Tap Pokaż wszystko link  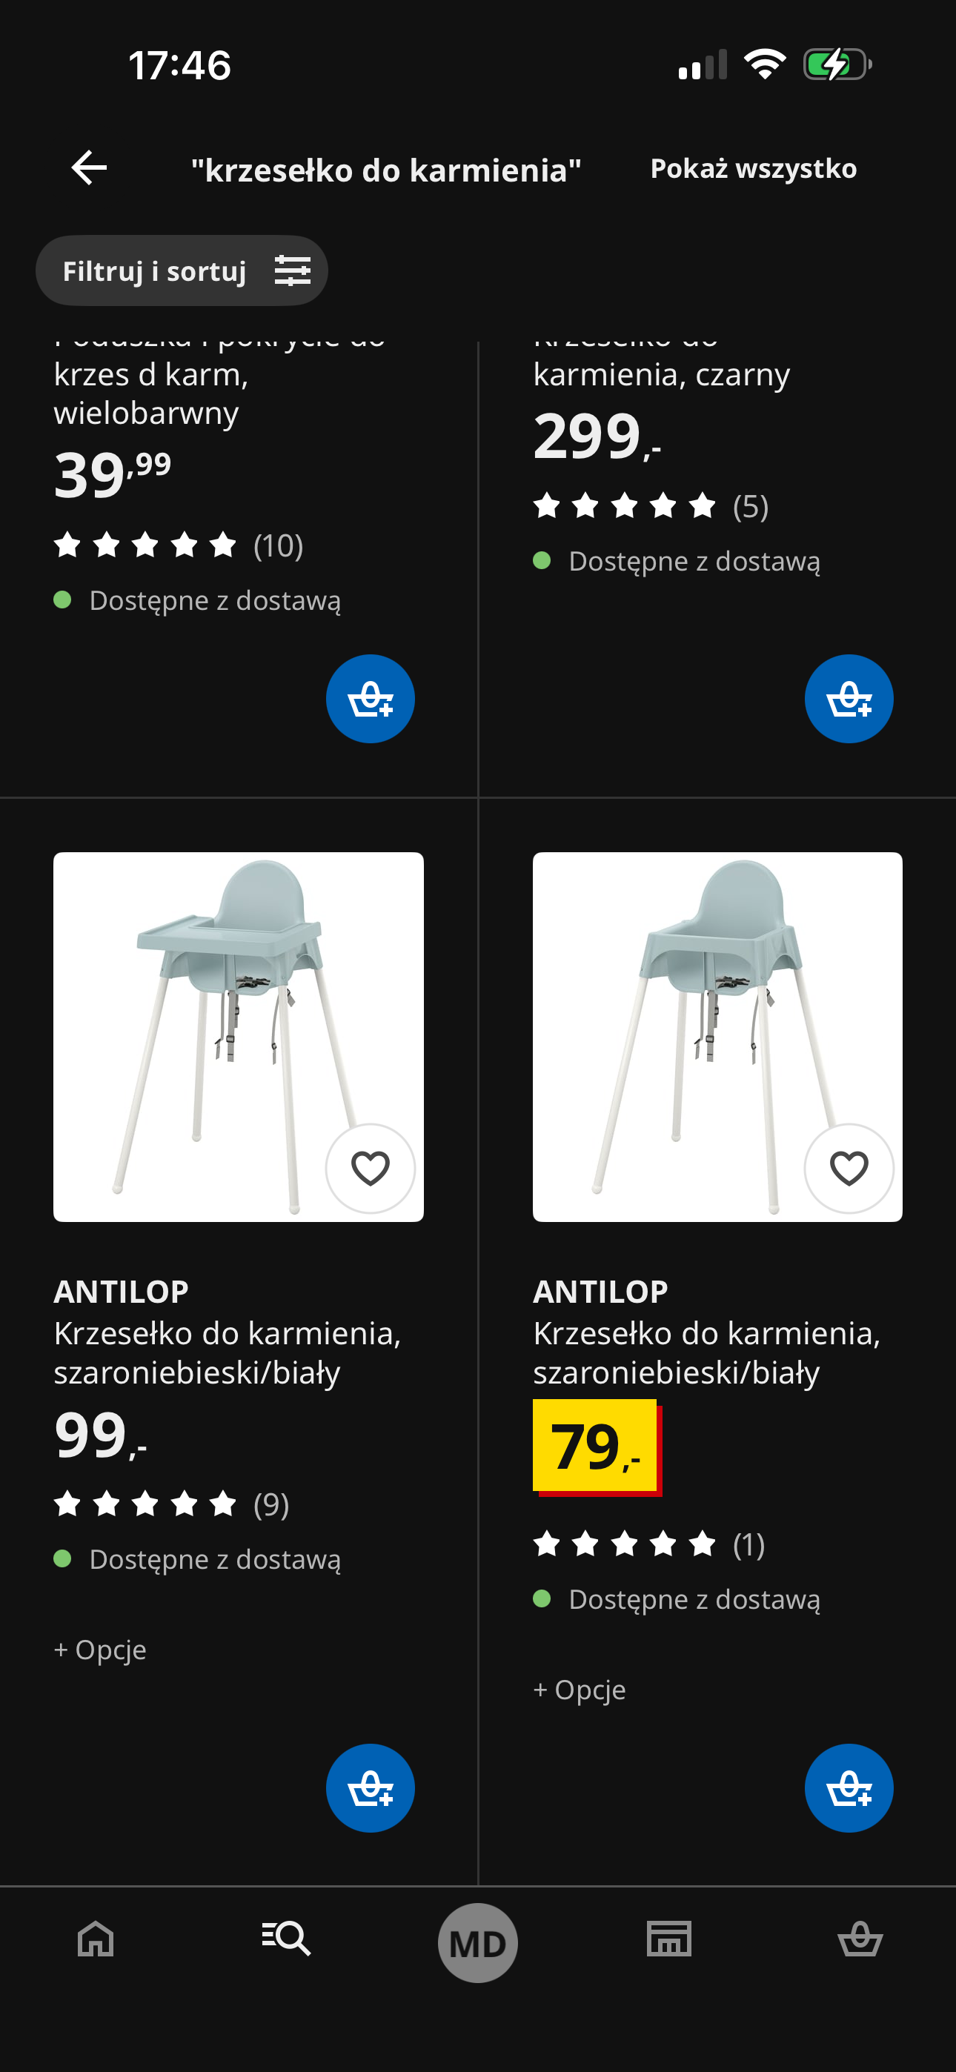click(x=752, y=169)
